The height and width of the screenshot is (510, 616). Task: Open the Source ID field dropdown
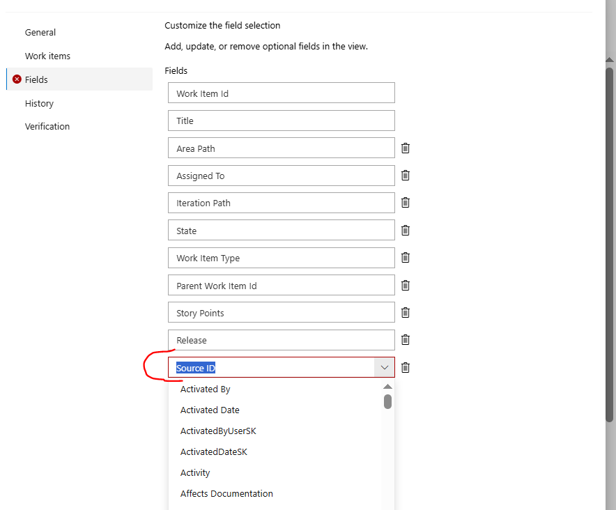coord(384,367)
